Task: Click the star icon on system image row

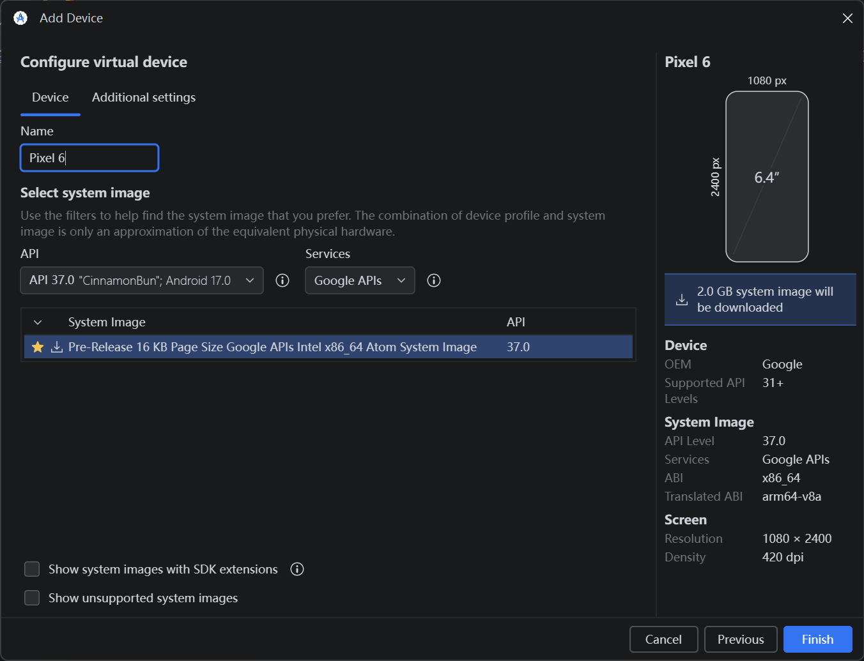Action: (x=38, y=347)
